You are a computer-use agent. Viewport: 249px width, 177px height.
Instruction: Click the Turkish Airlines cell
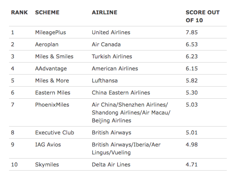(x=112, y=56)
